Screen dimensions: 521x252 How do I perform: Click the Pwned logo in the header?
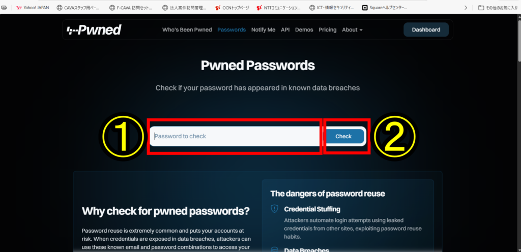coord(94,30)
